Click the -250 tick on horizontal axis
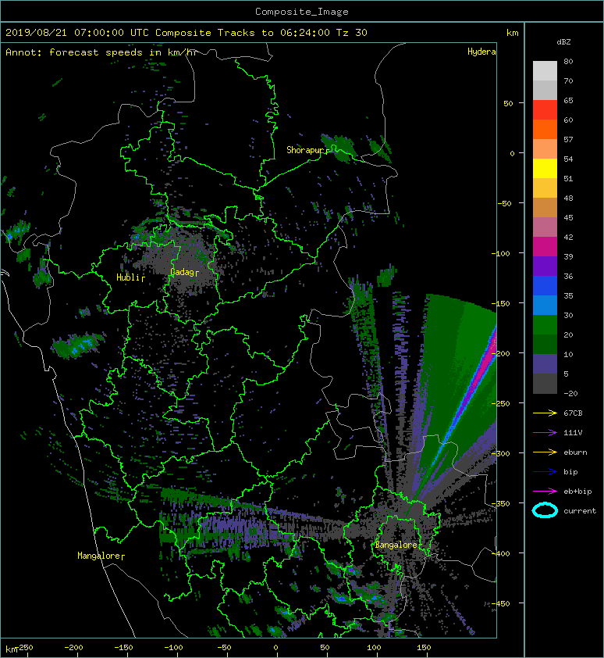Screen dimensions: 604x658 (x=24, y=648)
